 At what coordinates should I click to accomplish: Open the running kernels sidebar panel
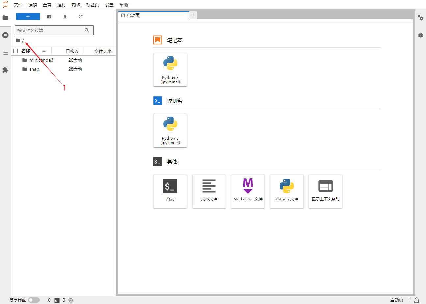pos(5,35)
